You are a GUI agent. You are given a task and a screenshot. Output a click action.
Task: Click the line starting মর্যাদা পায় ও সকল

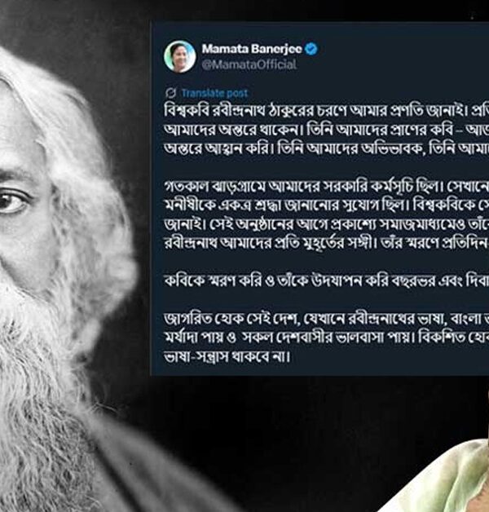[x=327, y=338]
